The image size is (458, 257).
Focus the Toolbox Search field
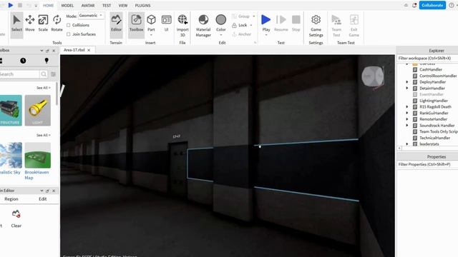pos(19,74)
